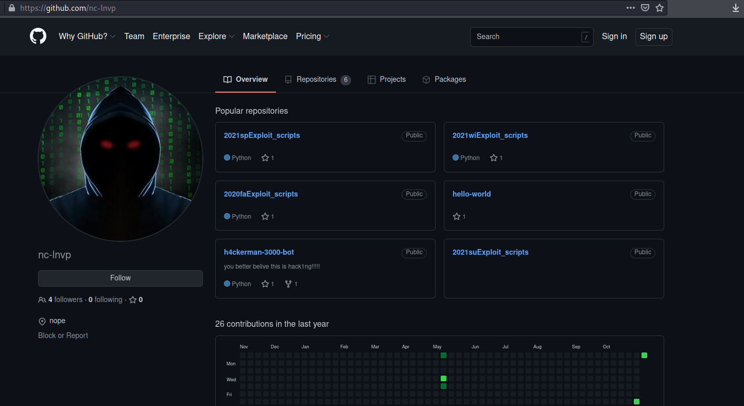Go to Marketplace in top navigation
Screen dimensions: 744x406
point(265,36)
